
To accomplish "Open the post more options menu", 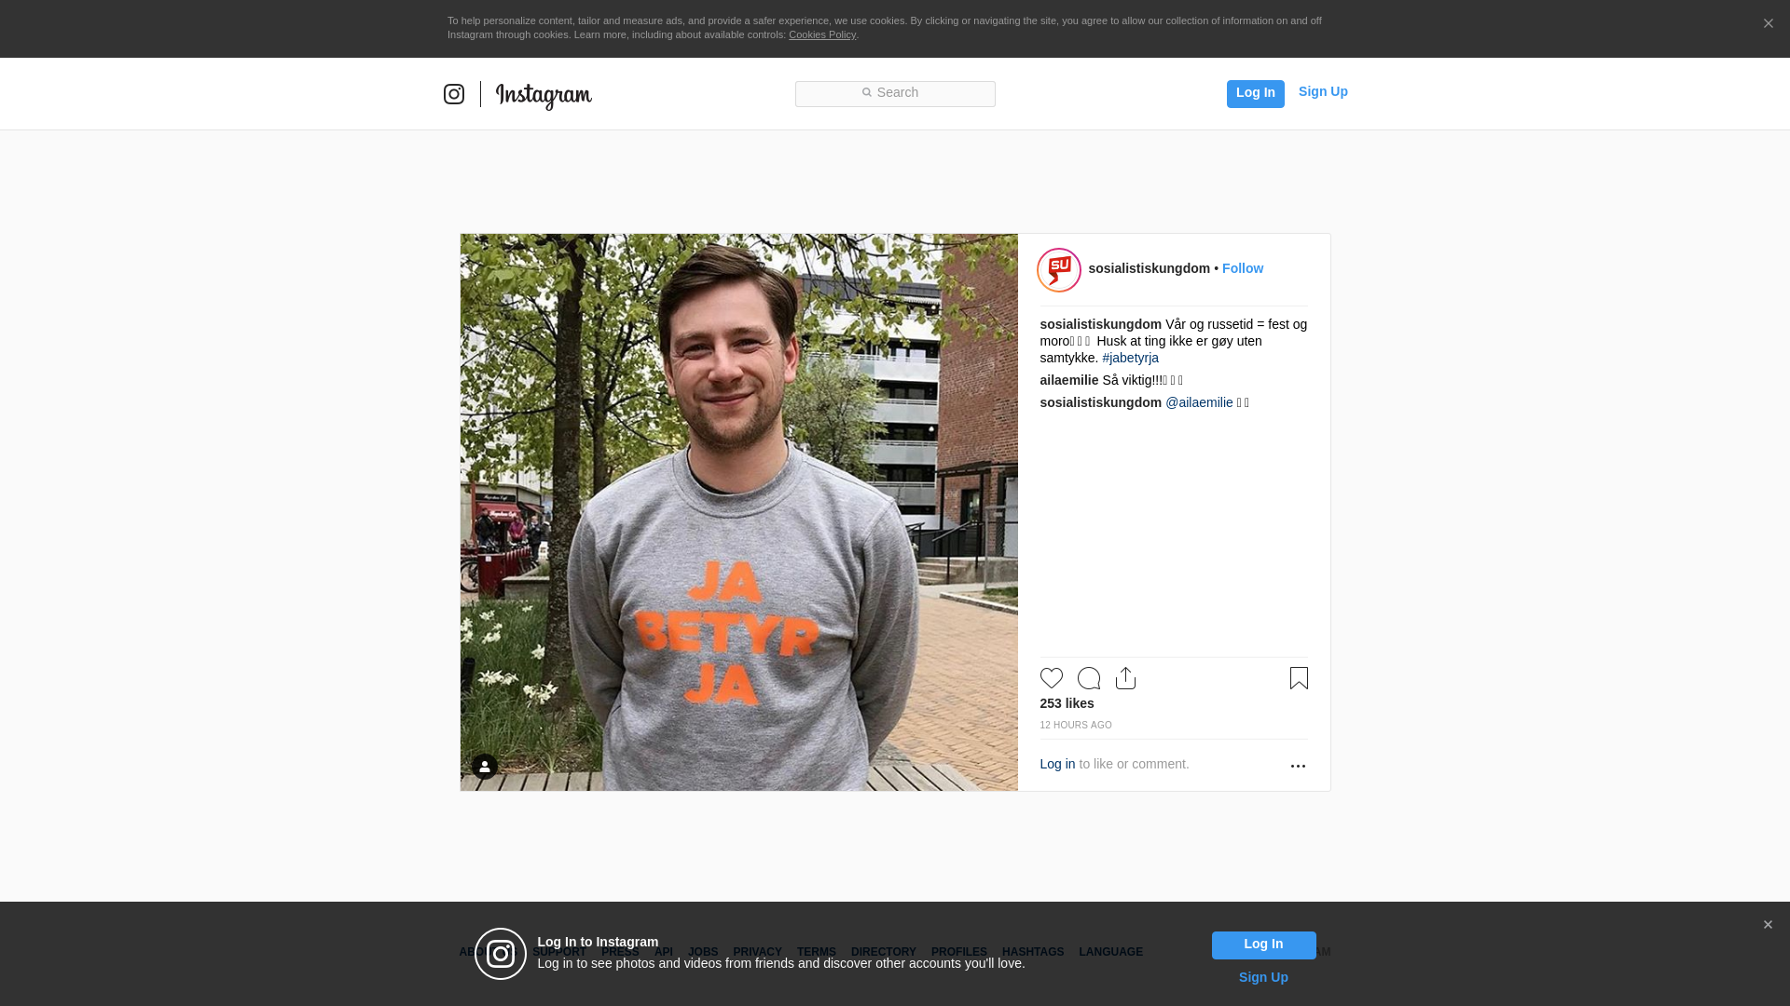I will (x=1298, y=766).
